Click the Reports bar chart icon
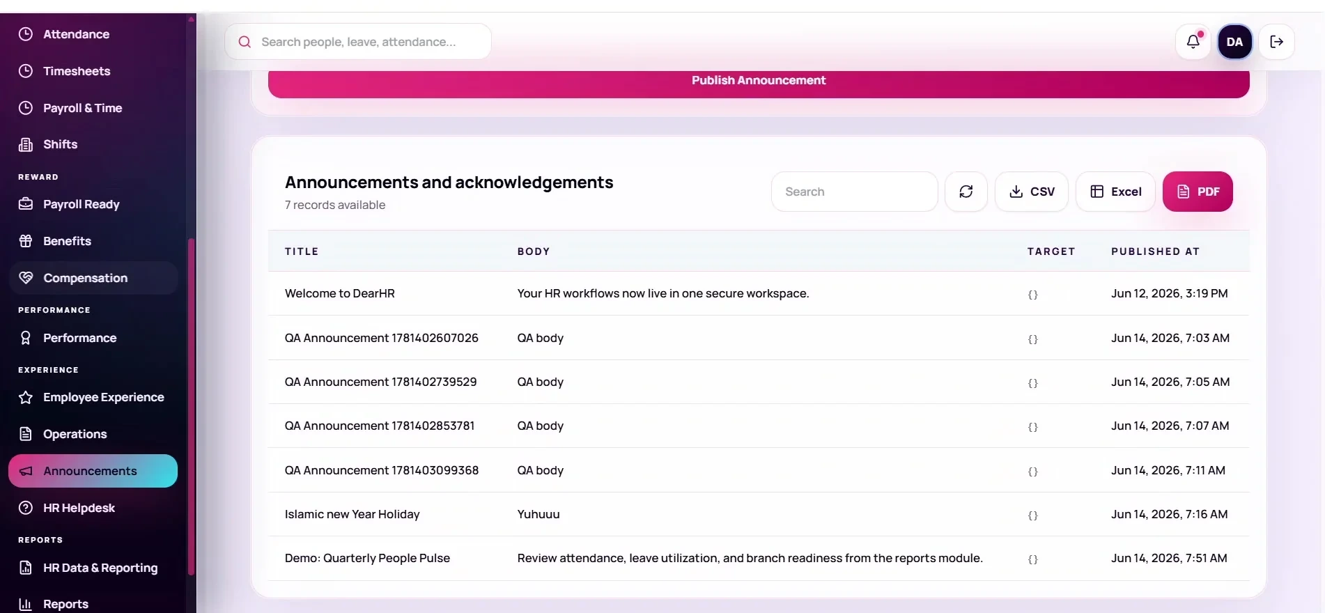This screenshot has height=613, width=1325. click(26, 604)
